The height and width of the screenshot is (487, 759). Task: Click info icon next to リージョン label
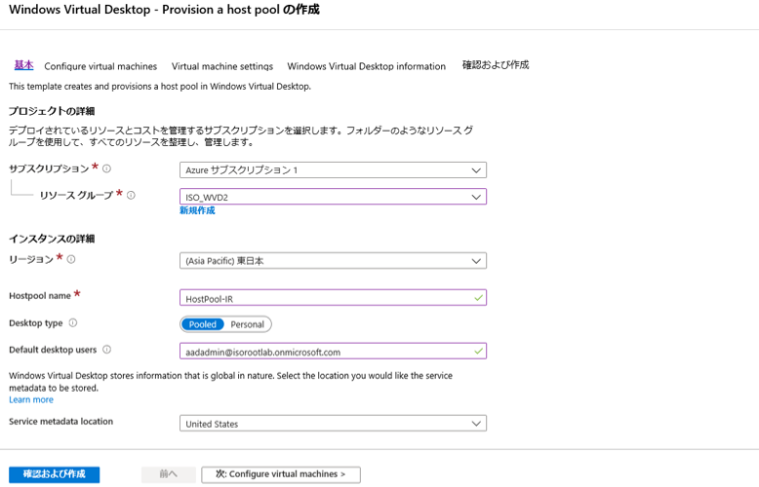71,259
